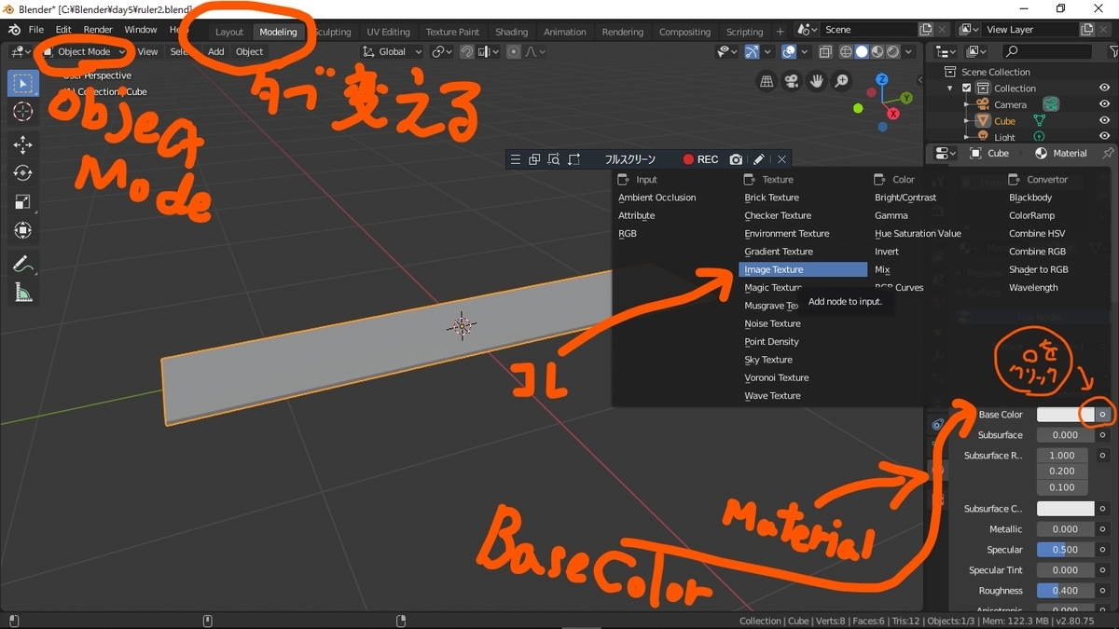Open Global transform orientation dropdown
This screenshot has width=1119, height=629.
[x=393, y=52]
